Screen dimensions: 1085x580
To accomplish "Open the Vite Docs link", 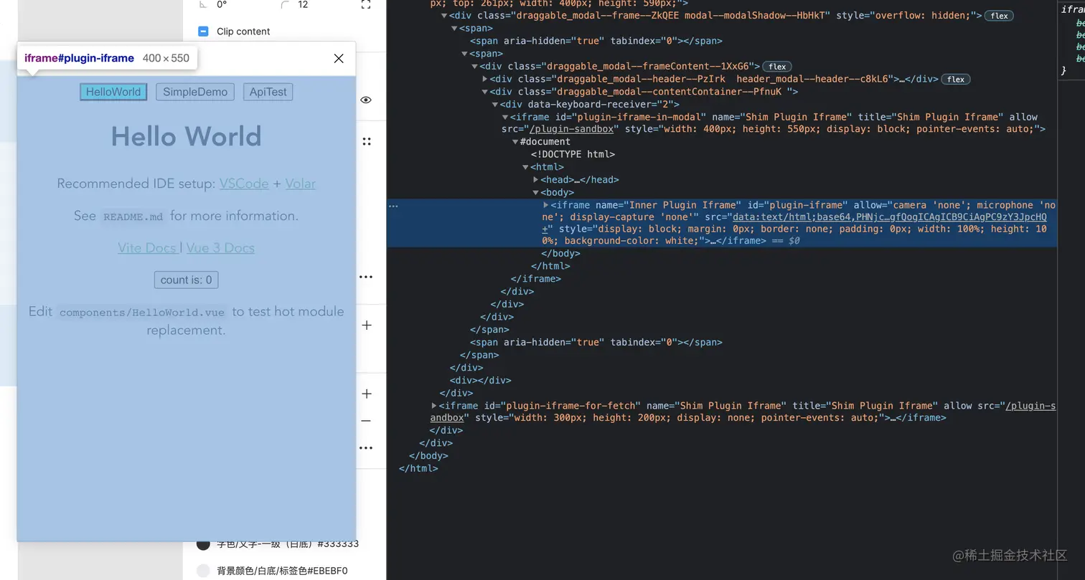I will click(147, 248).
